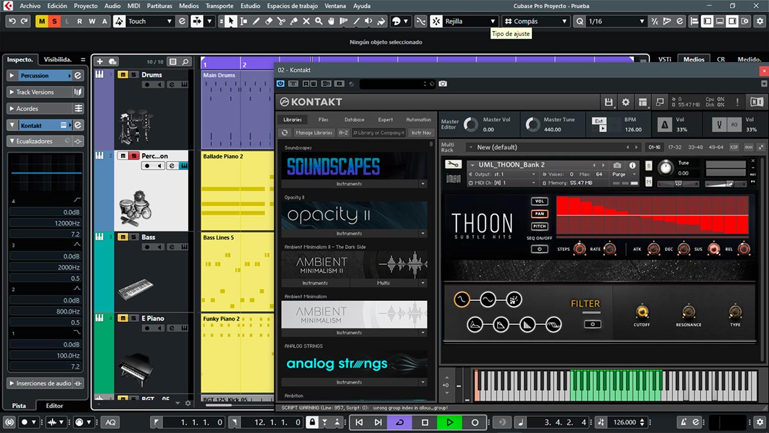Open the Touch automation mode dropdown

(x=150, y=21)
